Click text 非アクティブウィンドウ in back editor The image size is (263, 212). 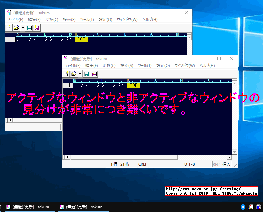(45, 39)
